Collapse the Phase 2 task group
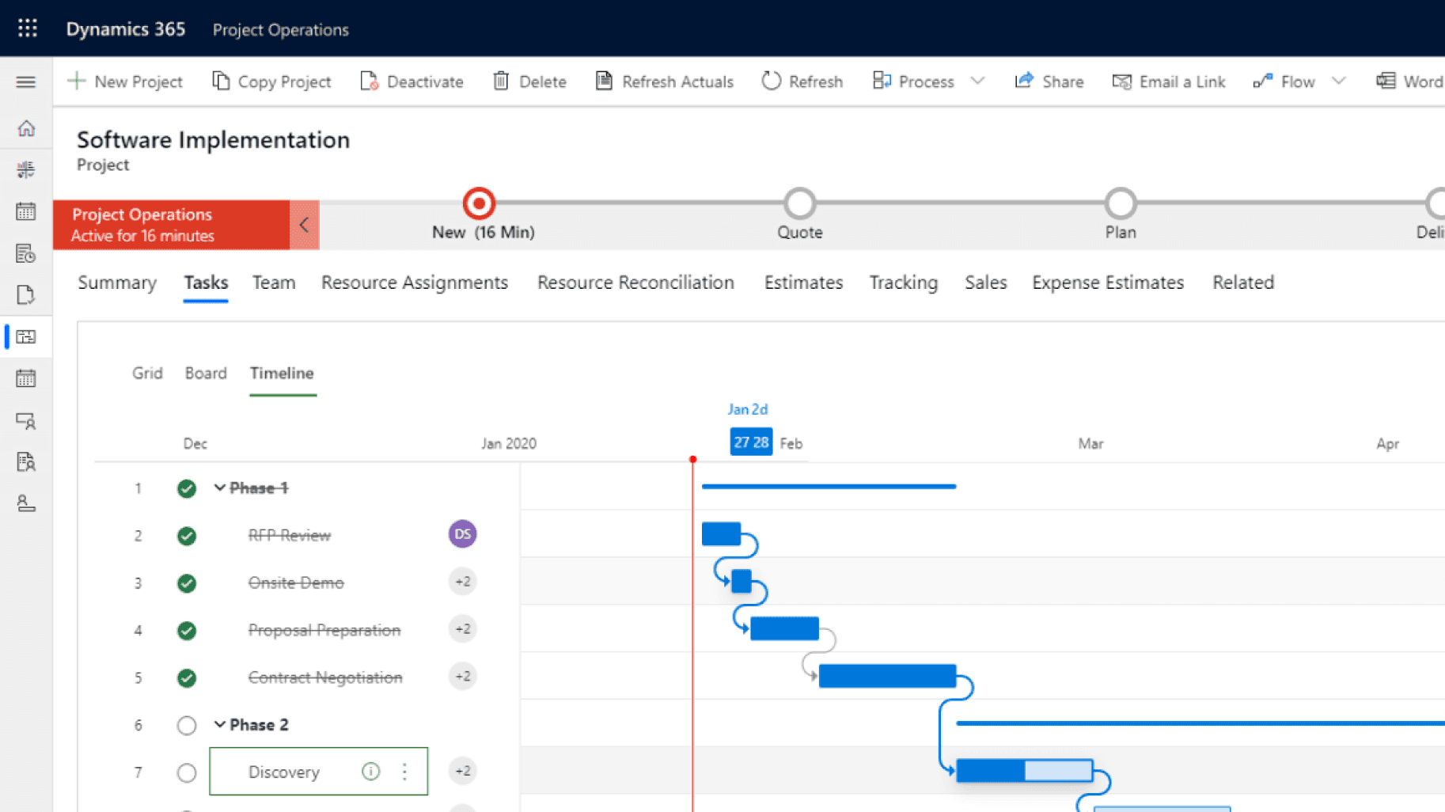Viewport: 1445px width, 812px height. pos(219,725)
